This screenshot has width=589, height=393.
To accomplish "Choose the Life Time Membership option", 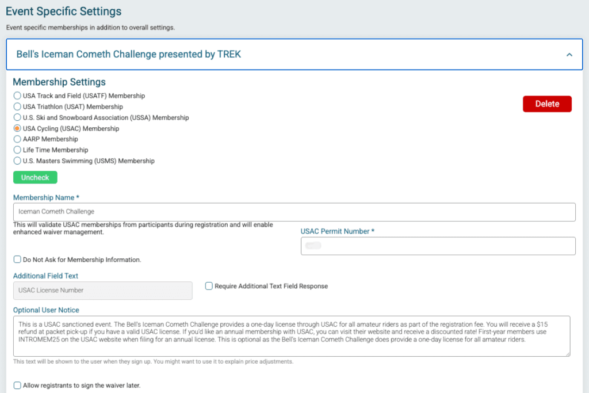I will click(x=17, y=150).
